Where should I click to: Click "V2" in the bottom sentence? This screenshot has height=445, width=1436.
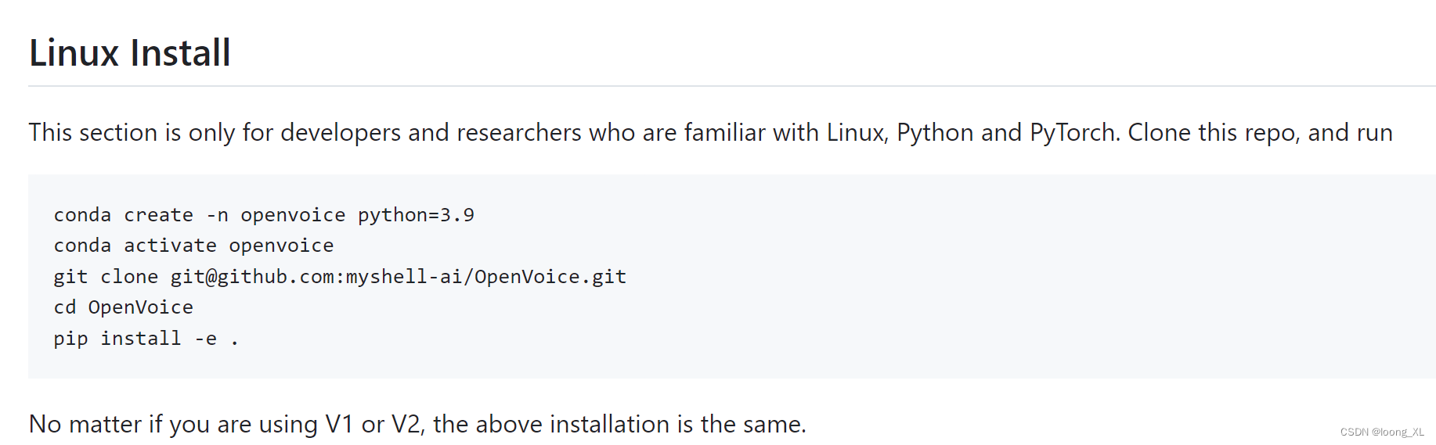pos(408,424)
